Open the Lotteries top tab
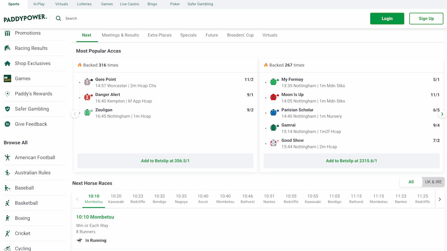This screenshot has width=447, height=251. tap(84, 4)
